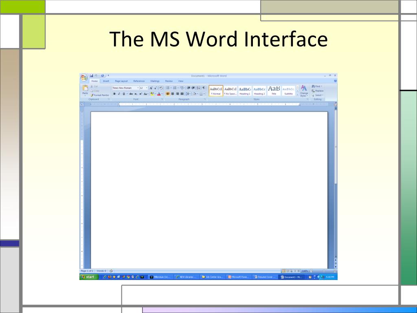Viewport: 417px width, 313px height.
Task: Click the Save icon in Quick Access
Action: pos(92,75)
